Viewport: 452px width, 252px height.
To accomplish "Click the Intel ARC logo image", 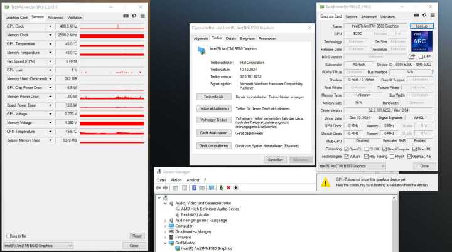I will click(x=421, y=41).
